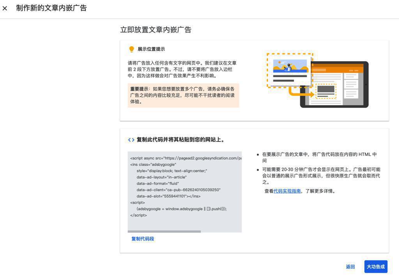Click the bullet about placing code in HTML

(x=320, y=157)
